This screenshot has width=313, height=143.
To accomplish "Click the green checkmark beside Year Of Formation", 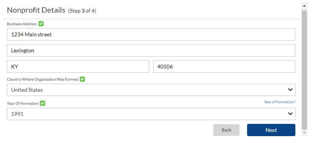I will point(43,103).
